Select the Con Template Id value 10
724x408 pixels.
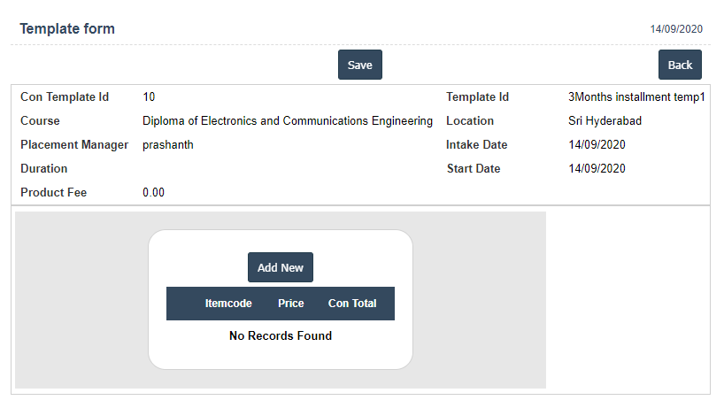[x=149, y=97]
